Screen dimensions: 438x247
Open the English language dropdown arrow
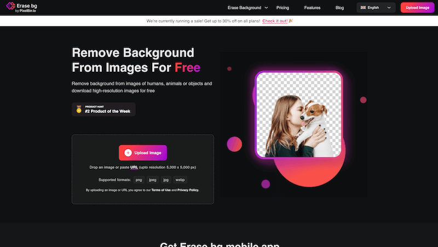[x=389, y=8]
